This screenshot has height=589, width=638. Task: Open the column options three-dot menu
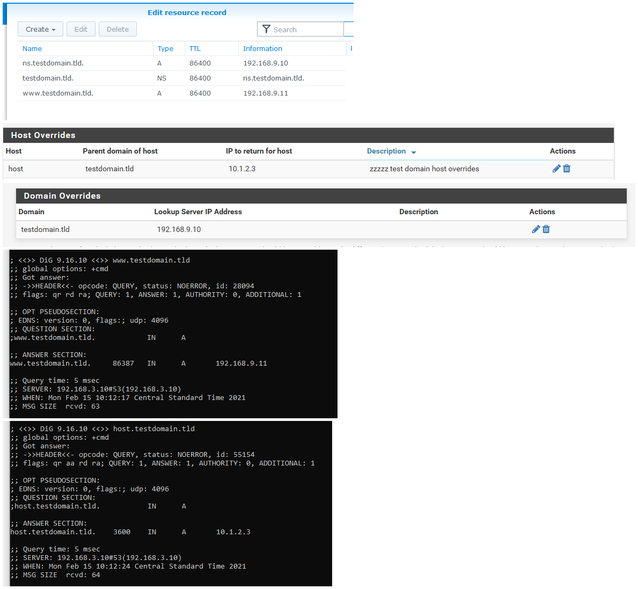[351, 48]
